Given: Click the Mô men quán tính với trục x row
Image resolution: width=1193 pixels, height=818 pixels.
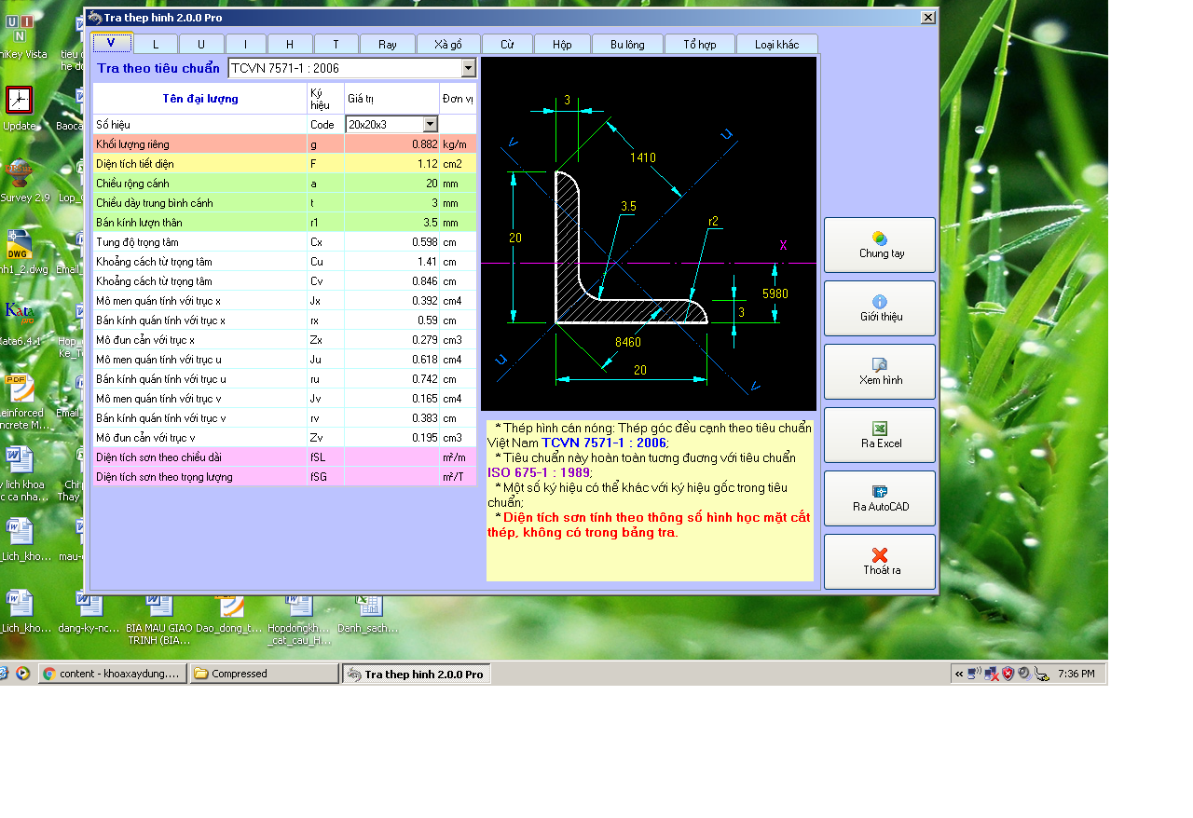Looking at the screenshot, I should point(285,301).
